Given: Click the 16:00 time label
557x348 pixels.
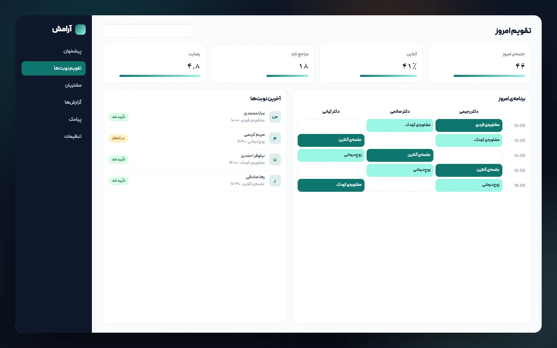Looking at the screenshot, I should [519, 171].
